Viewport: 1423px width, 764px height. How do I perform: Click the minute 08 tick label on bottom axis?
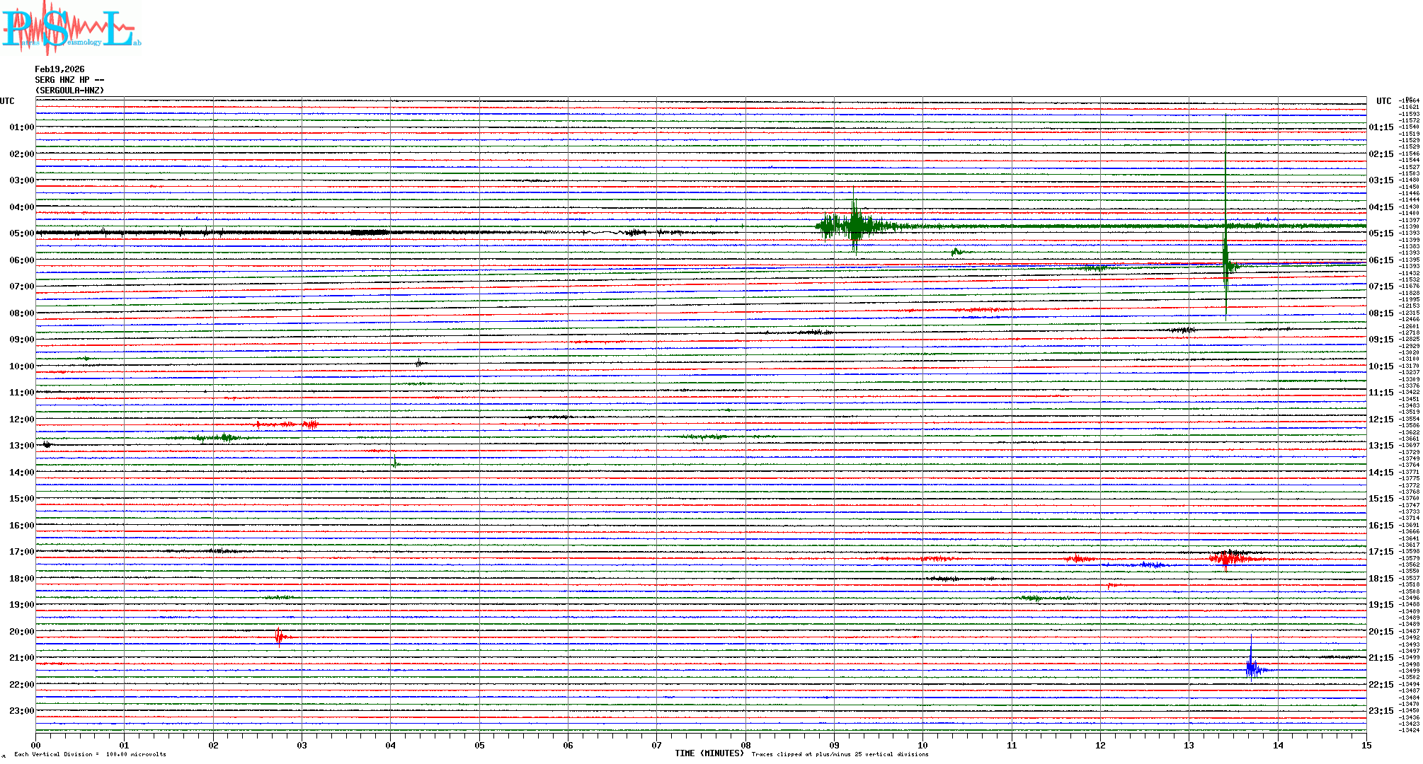(745, 745)
